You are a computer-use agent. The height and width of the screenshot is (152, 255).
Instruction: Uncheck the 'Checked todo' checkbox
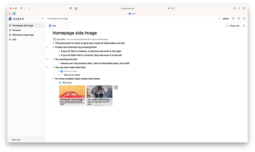click(62, 71)
